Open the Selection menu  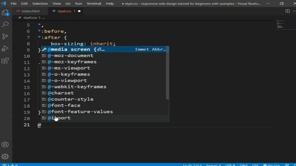[x=40, y=4]
